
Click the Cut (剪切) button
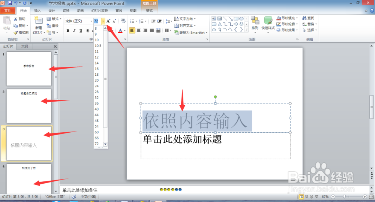click(x=19, y=19)
